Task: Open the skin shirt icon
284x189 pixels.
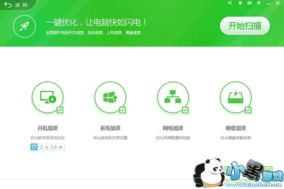Action: click(240, 3)
